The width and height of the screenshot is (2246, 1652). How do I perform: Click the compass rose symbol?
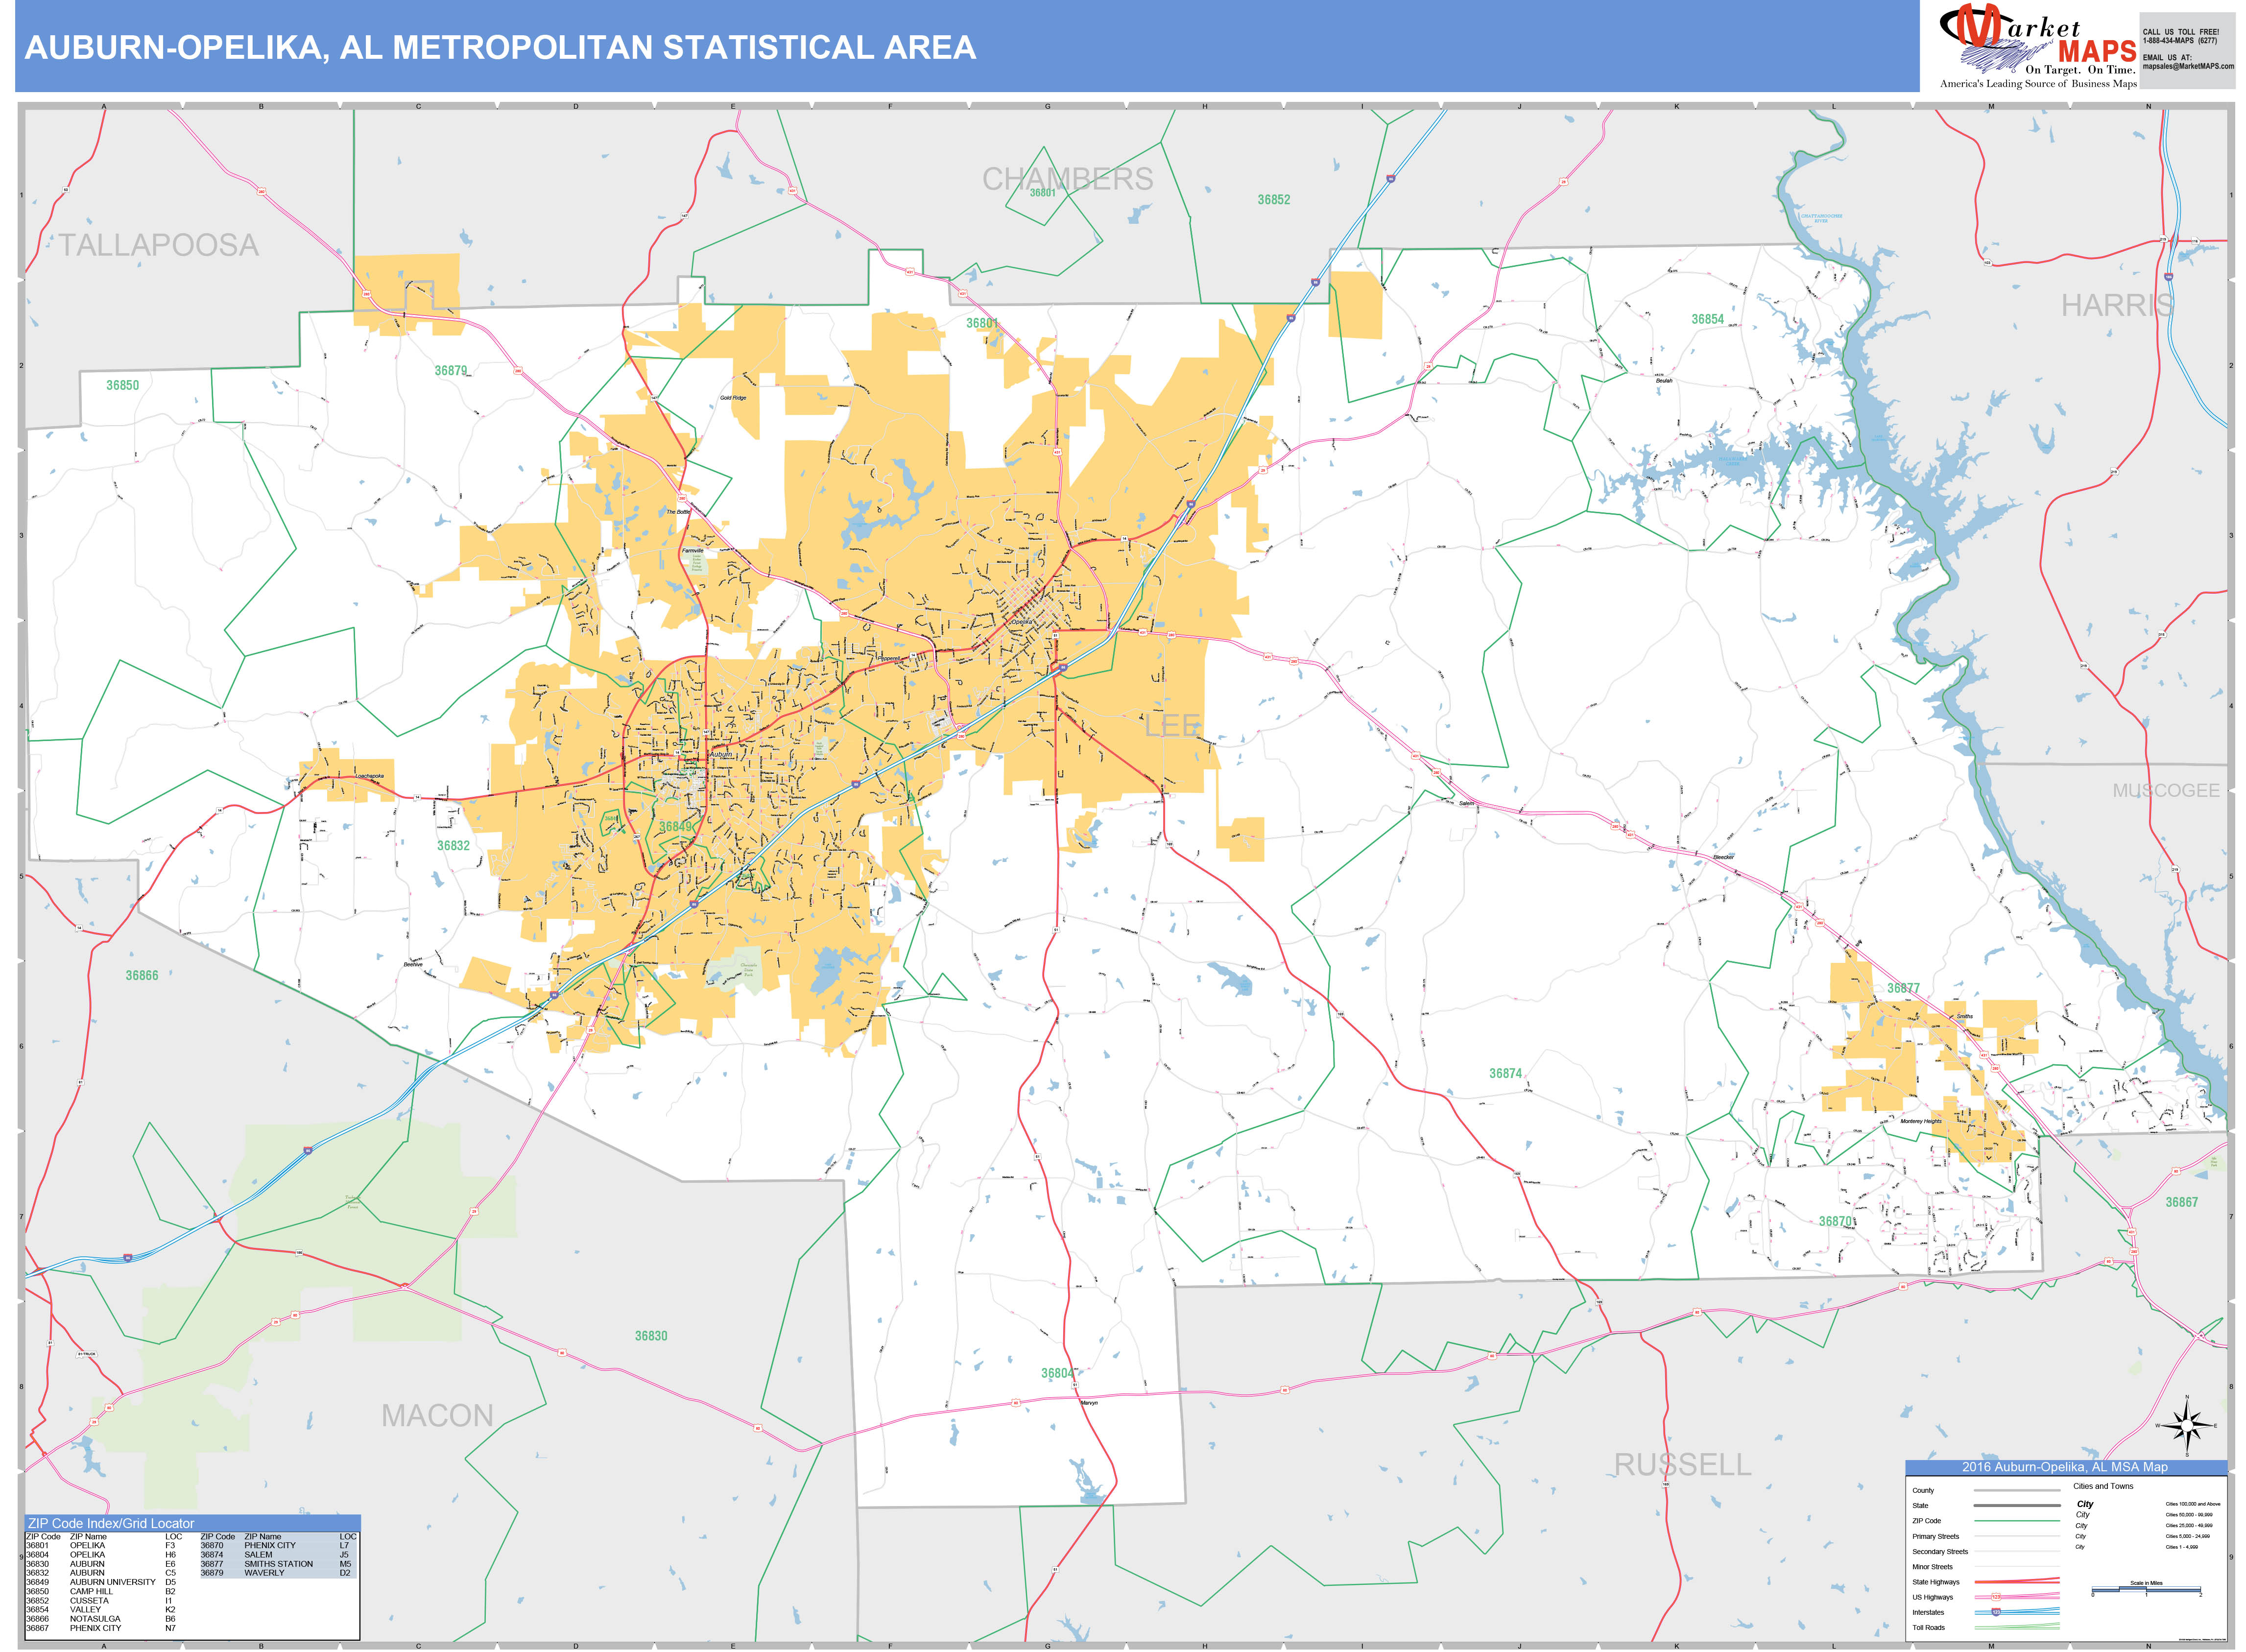pyautogui.click(x=2187, y=1425)
